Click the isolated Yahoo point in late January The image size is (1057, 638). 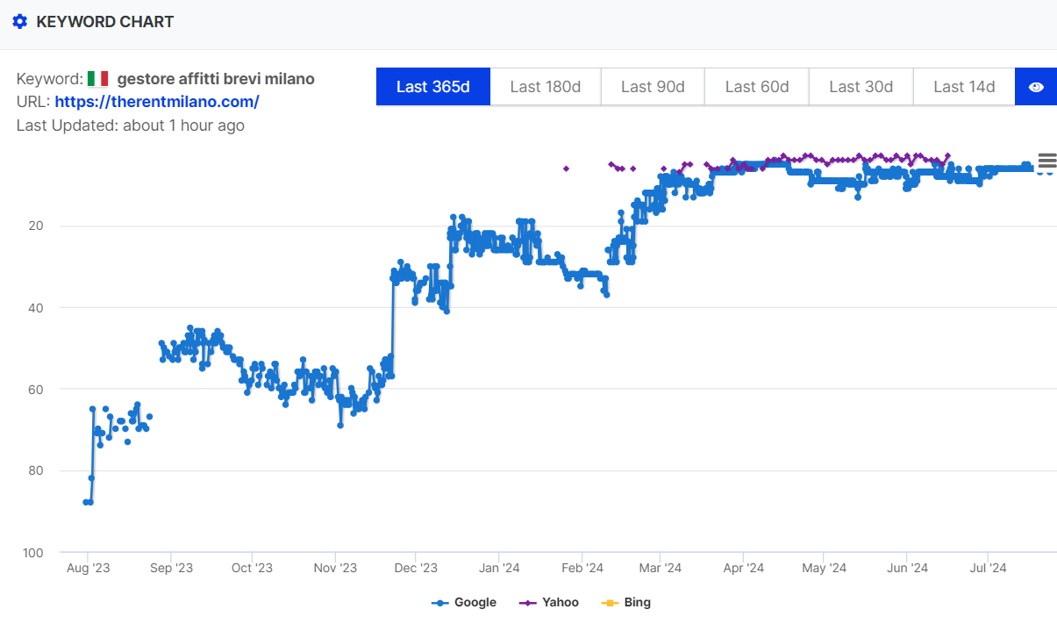(566, 168)
